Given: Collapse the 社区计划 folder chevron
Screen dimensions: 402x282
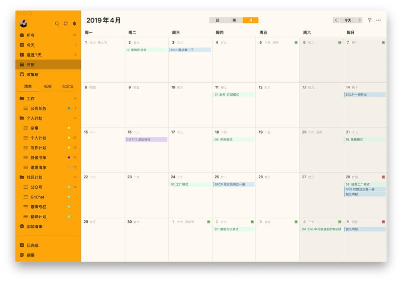Looking at the screenshot, I should pyautogui.click(x=75, y=177).
